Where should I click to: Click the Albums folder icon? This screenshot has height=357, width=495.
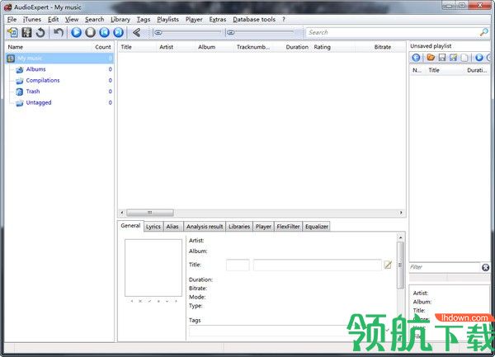coord(20,70)
